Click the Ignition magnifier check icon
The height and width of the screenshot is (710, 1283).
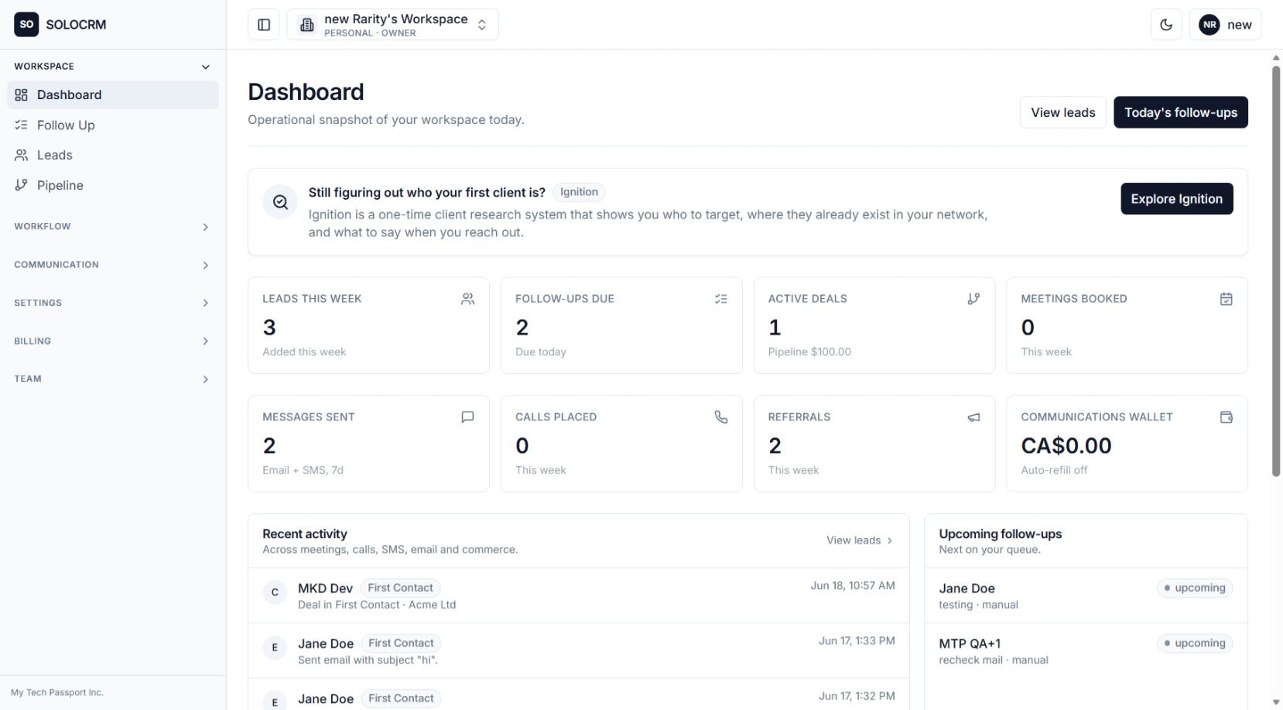pyautogui.click(x=280, y=202)
